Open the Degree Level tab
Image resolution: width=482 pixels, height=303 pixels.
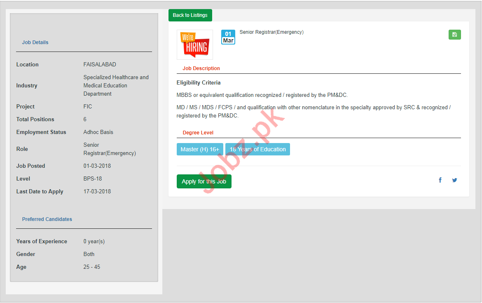point(198,133)
